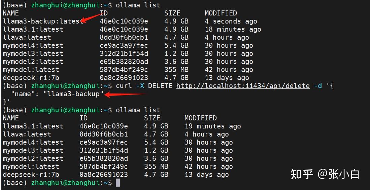This screenshot has width=370, height=190.
Task: Click the "19 minutes ago" modified value
Action: click(213, 126)
